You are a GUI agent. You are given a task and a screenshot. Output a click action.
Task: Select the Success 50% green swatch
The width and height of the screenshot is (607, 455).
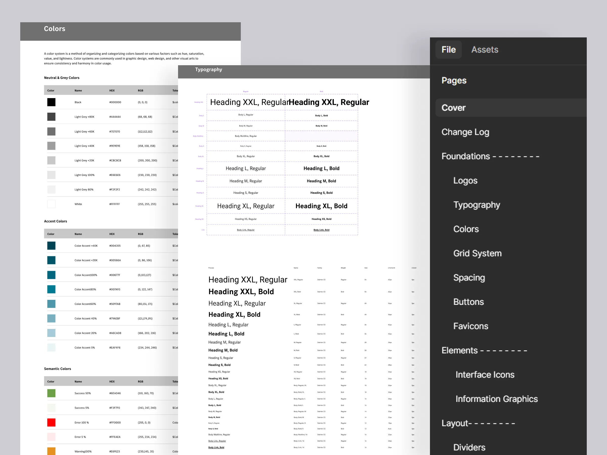click(x=51, y=393)
